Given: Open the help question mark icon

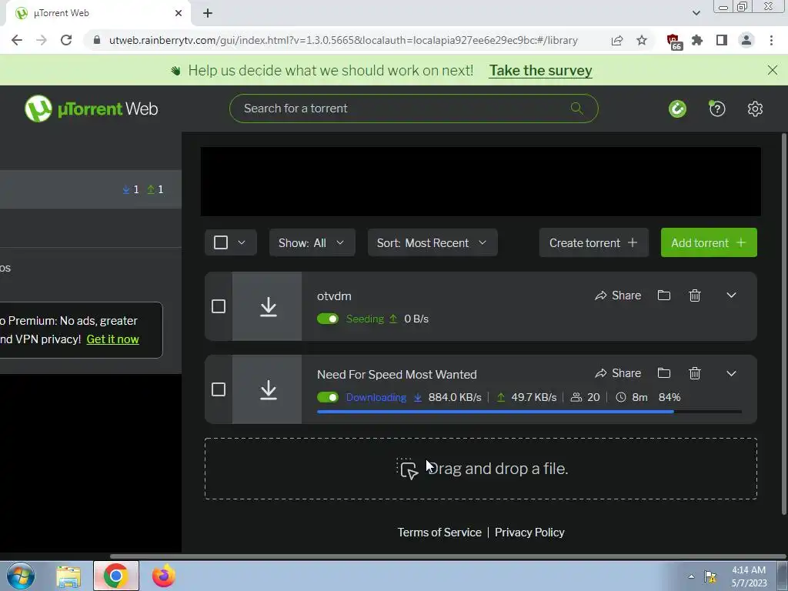Looking at the screenshot, I should (717, 109).
